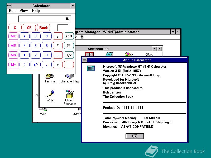This screenshot has width=211, height=158.
Task: Click the 8 key on Calculator
Action: point(36,36)
